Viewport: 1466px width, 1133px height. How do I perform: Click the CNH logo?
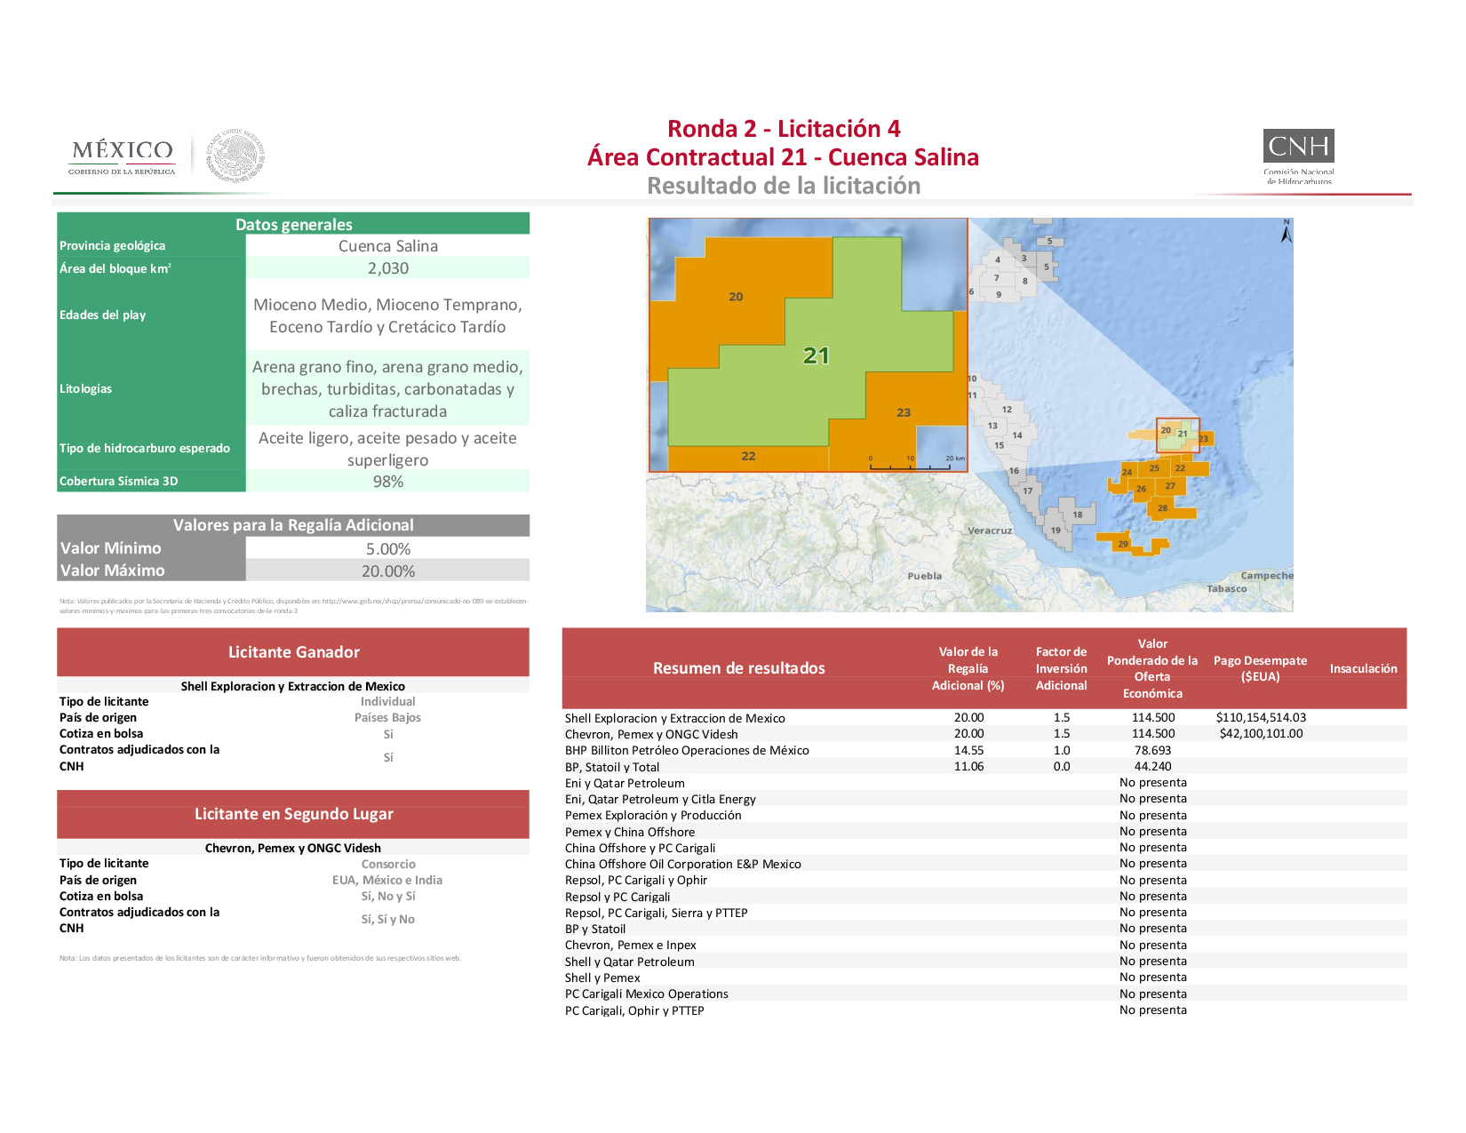[1298, 156]
